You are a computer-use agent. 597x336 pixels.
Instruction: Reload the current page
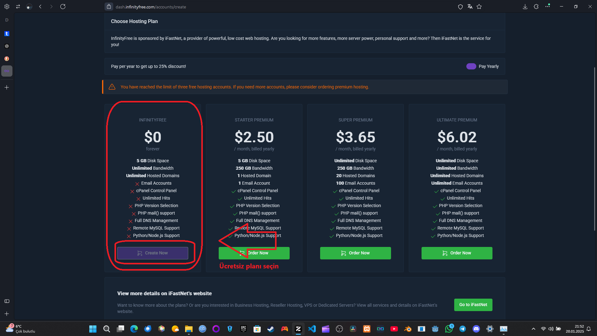(63, 7)
